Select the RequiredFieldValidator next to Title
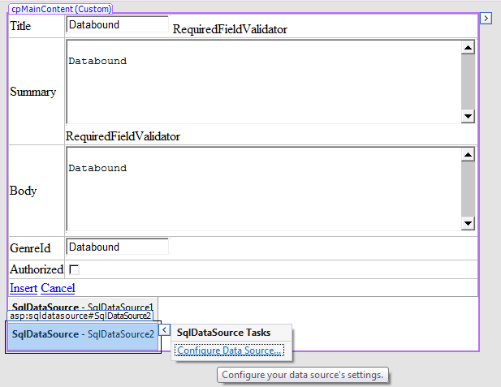 [230, 30]
